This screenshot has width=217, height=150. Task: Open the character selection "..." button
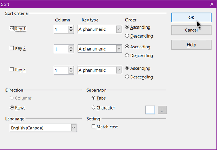click(x=162, y=110)
